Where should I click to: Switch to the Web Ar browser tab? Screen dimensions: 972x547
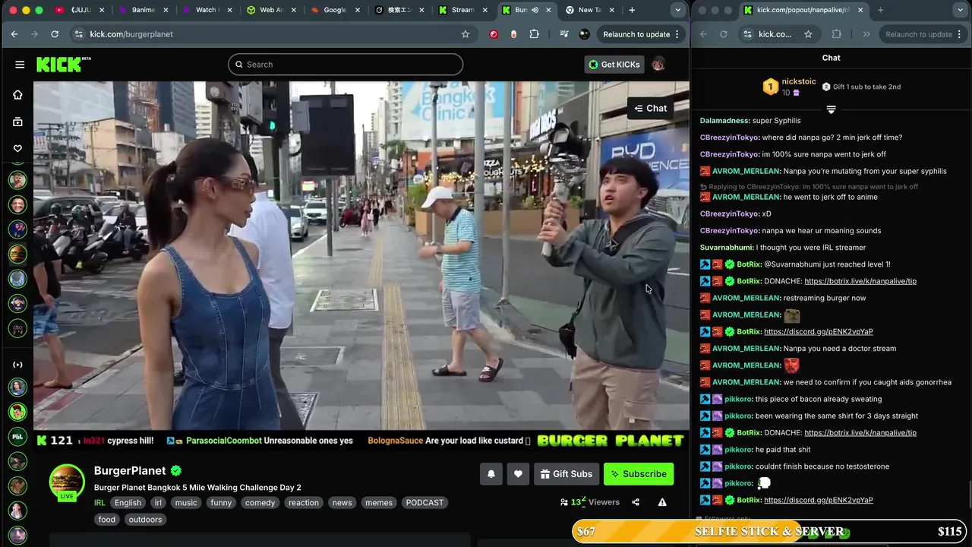pyautogui.click(x=271, y=10)
